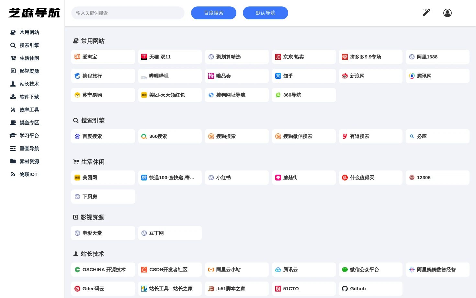Image resolution: width=476 pixels, height=298 pixels.
Task: Click the 天猫 双11 red icon
Action: [144, 57]
